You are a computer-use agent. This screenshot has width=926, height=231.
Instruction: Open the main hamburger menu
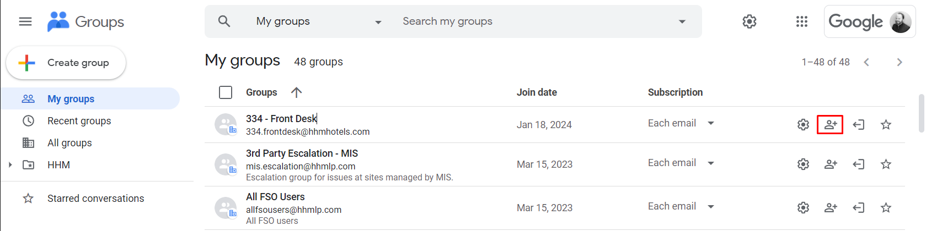click(25, 21)
